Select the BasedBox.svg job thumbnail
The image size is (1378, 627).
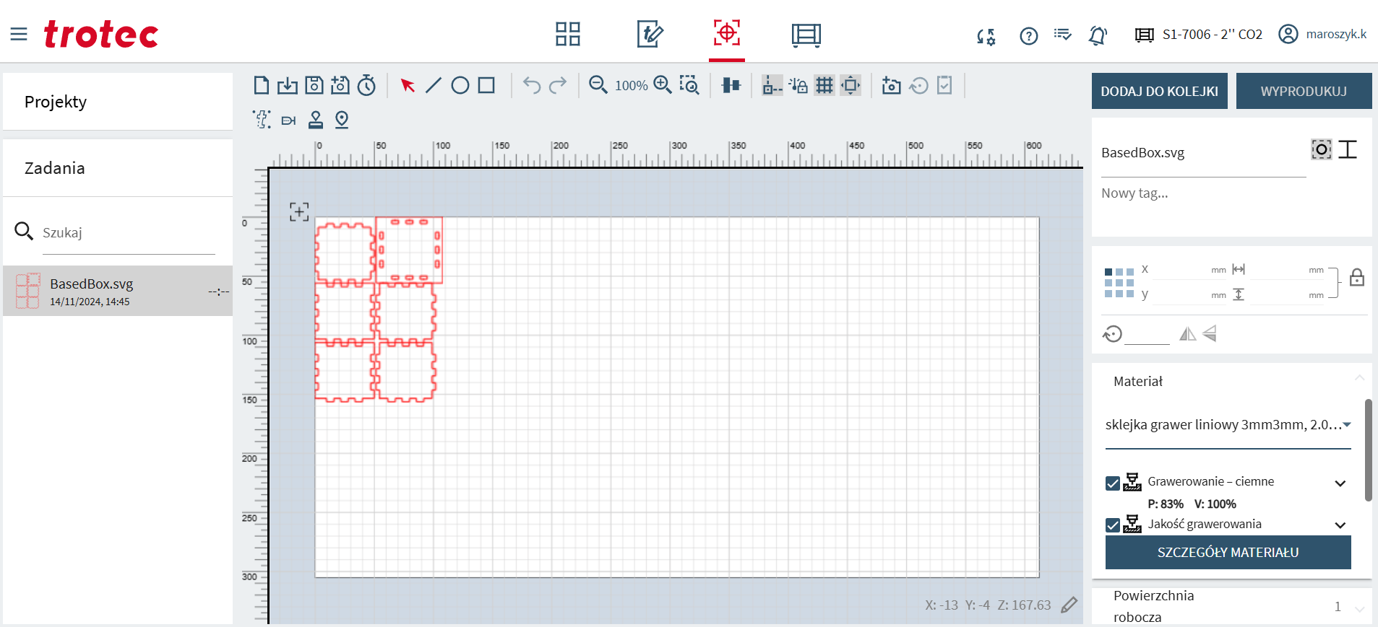tap(28, 291)
